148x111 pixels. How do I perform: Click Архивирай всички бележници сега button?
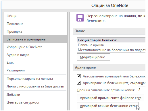coord(108,106)
